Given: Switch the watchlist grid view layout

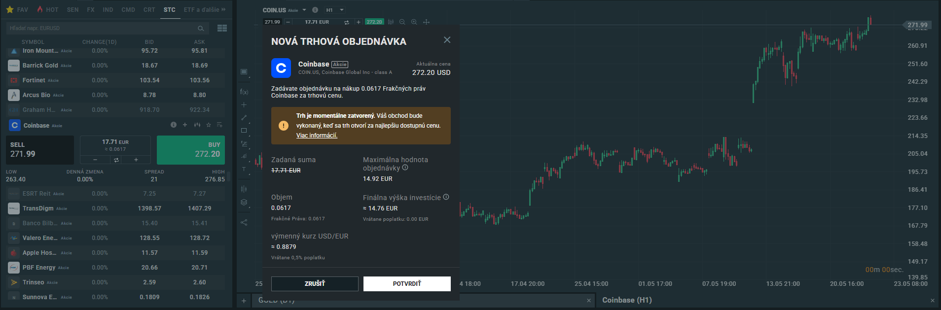Looking at the screenshot, I should tap(222, 28).
